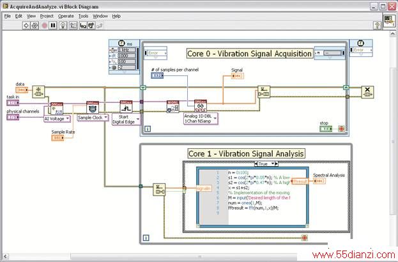Open the Edit menu
398x262 pixels.
click(19, 16)
